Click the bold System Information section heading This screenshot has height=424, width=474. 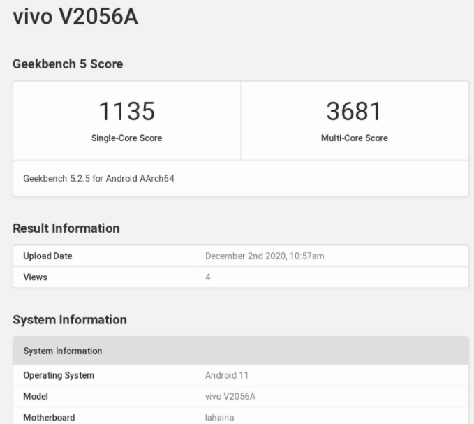[x=70, y=320]
